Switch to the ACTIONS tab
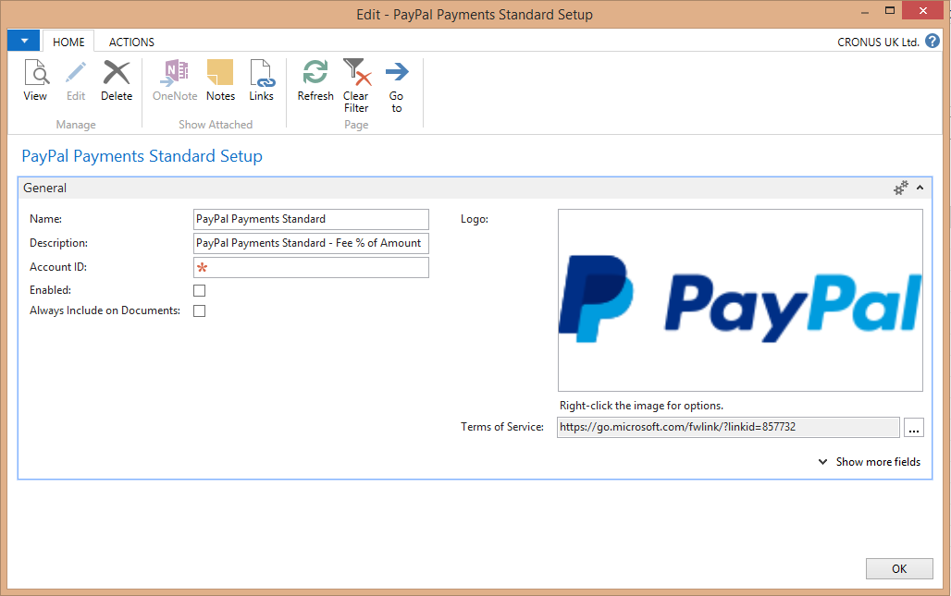Image resolution: width=951 pixels, height=596 pixels. (x=131, y=42)
